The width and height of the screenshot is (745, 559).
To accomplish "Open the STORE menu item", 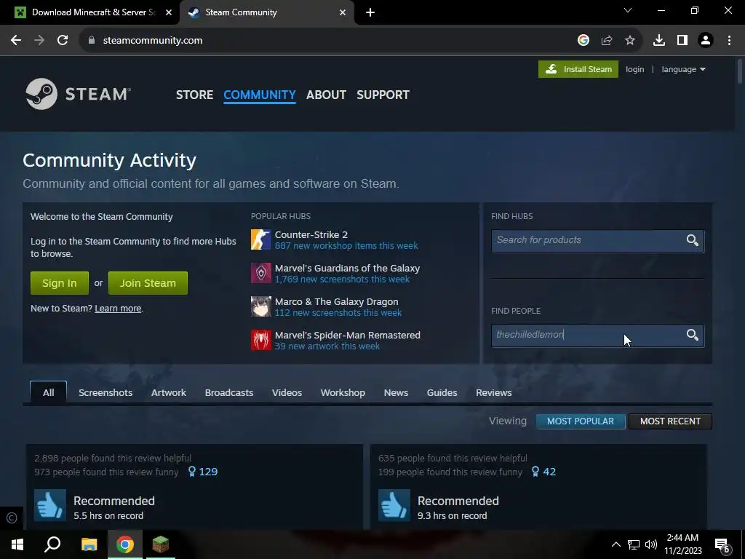I will [194, 95].
